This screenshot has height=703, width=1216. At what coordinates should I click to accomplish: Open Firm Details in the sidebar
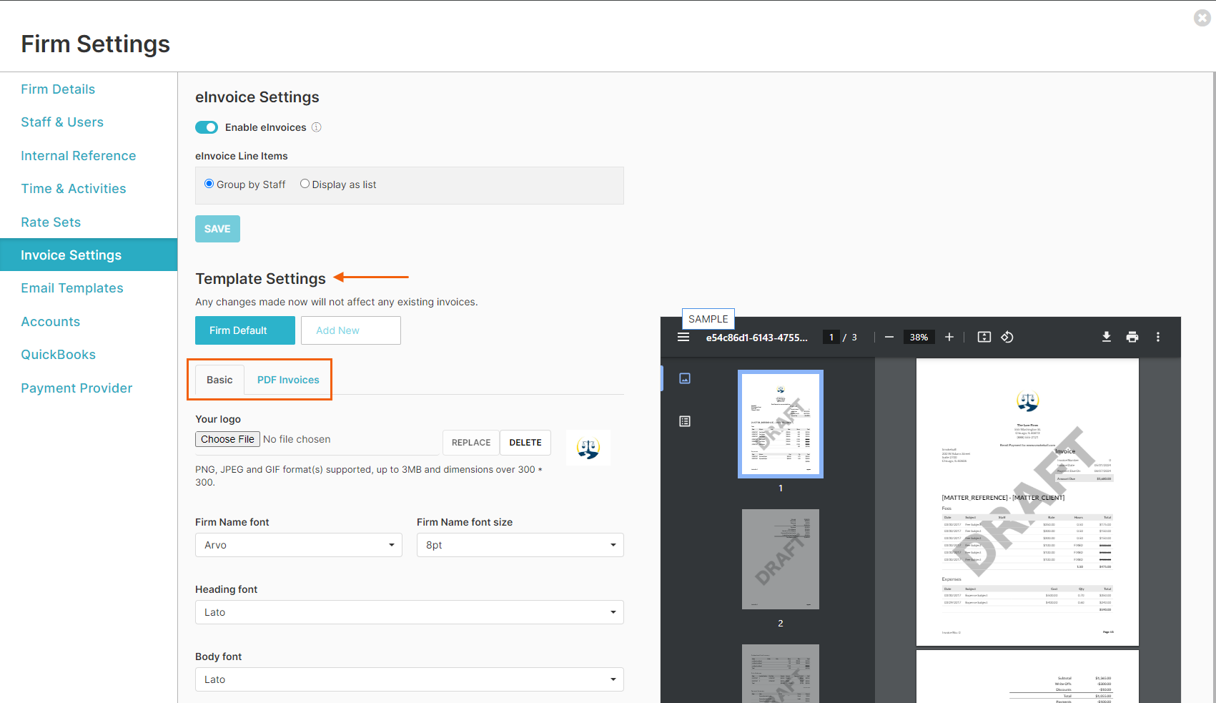[58, 89]
